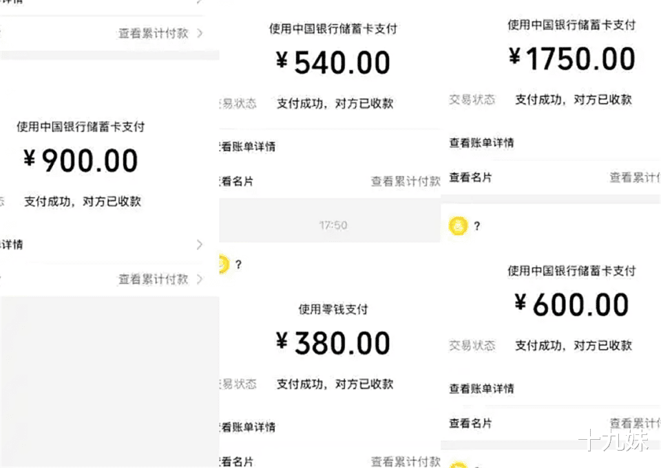View 查看名片 for the ¥1750.00 payment
Image resolution: width=661 pixels, height=468 pixels.
point(470,177)
